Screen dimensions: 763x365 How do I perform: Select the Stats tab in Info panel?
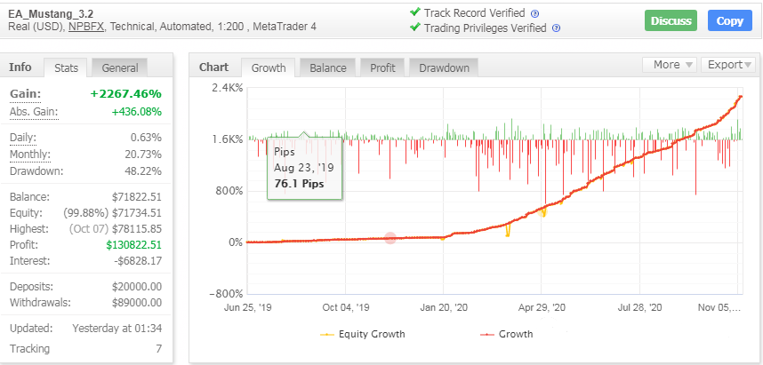click(x=66, y=67)
